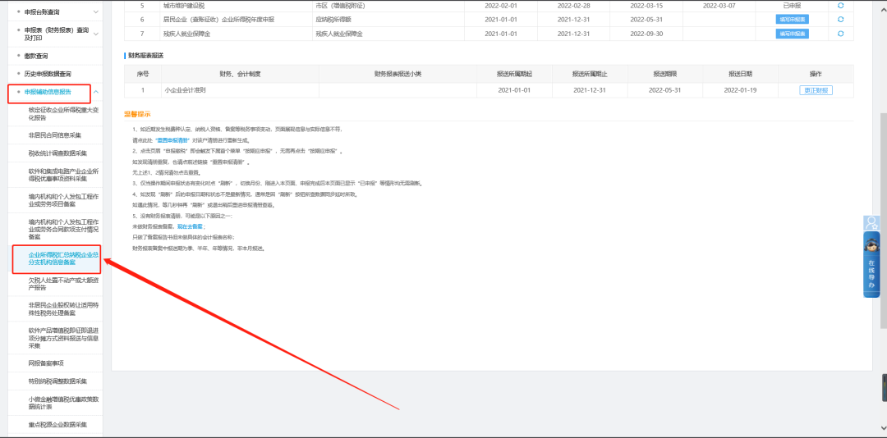Select 核定征收企业所得税重大变化报告

point(63,114)
